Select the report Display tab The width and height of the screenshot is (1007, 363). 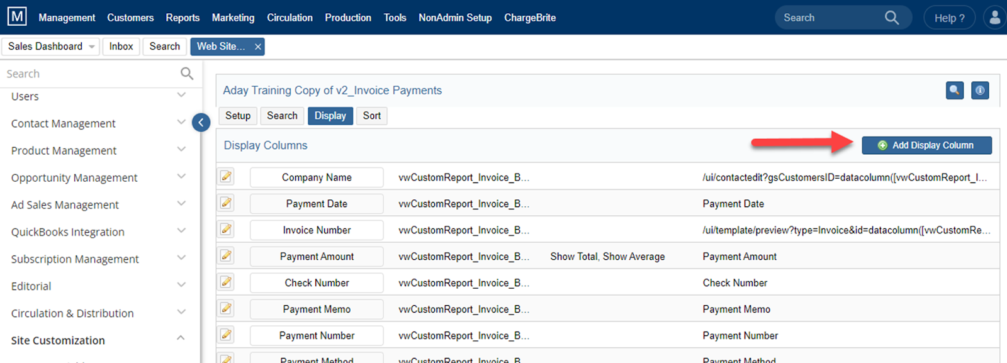[x=330, y=116]
